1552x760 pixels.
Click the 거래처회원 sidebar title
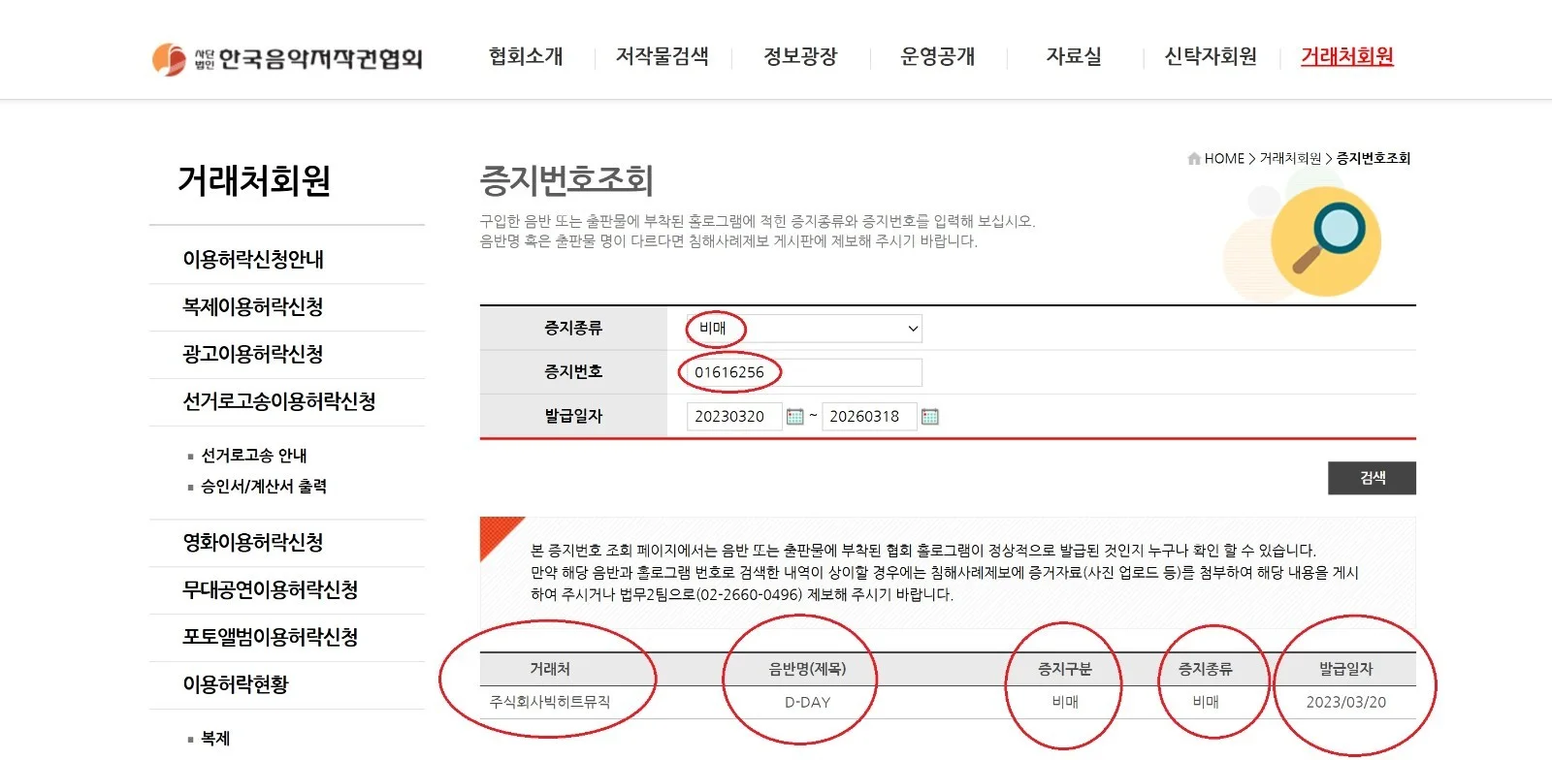coord(254,181)
